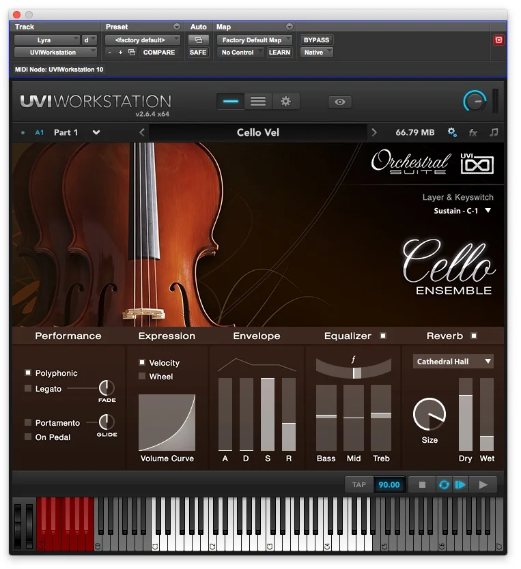This screenshot has height=569, width=521.
Task: Go to previous preset arrow
Action: [x=142, y=132]
